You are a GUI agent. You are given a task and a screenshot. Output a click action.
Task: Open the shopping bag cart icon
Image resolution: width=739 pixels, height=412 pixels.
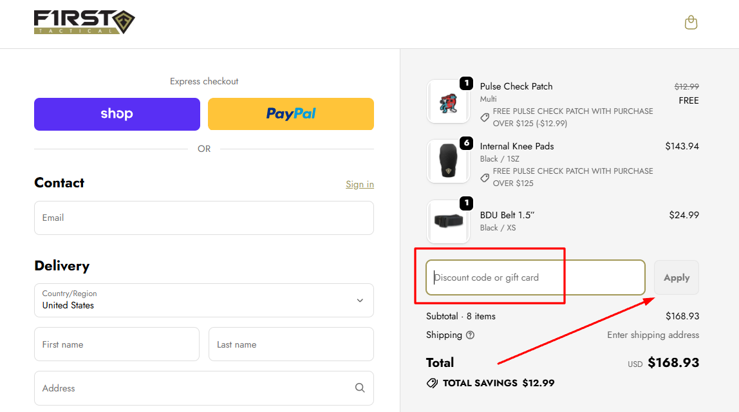[691, 22]
